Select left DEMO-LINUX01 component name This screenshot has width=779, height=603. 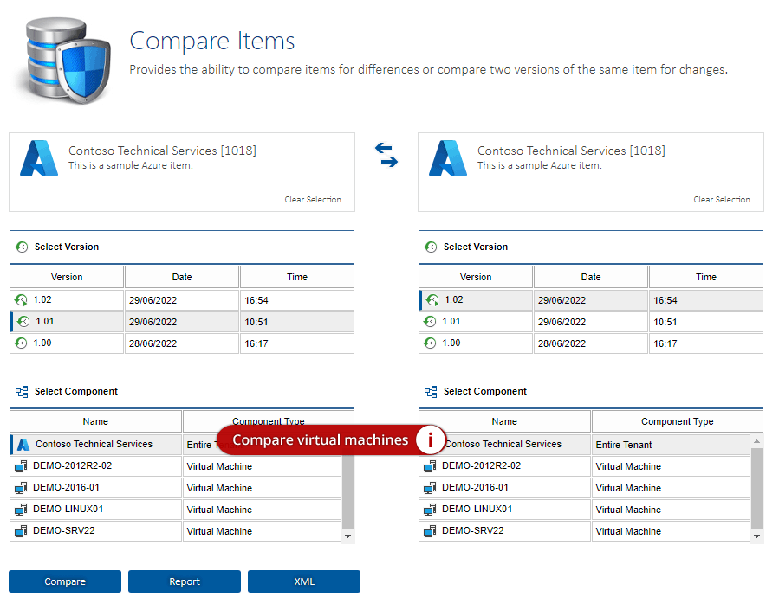pos(68,509)
